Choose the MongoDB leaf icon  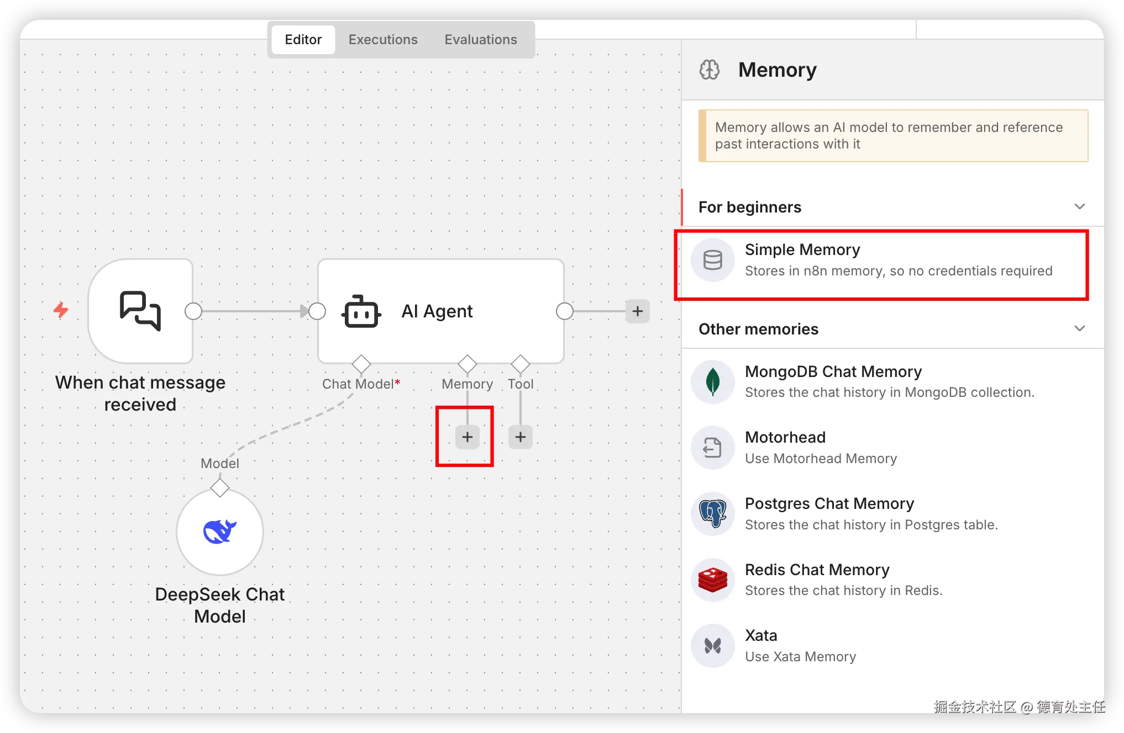point(712,382)
